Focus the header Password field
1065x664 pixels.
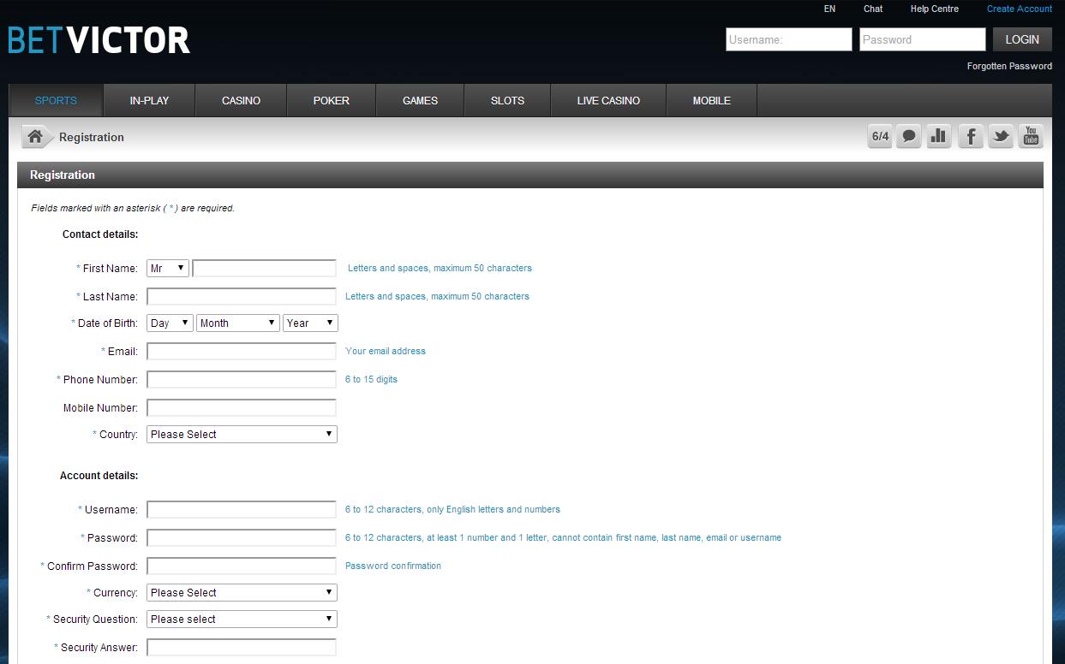[923, 39]
